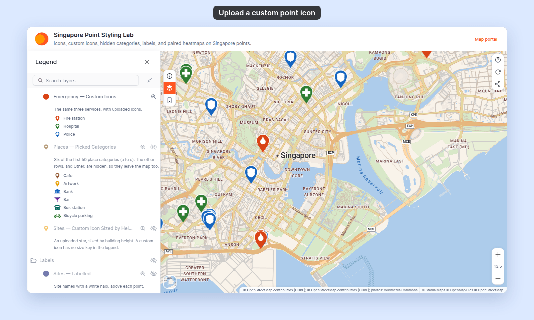Click the hospital marker near Outram

click(x=201, y=203)
